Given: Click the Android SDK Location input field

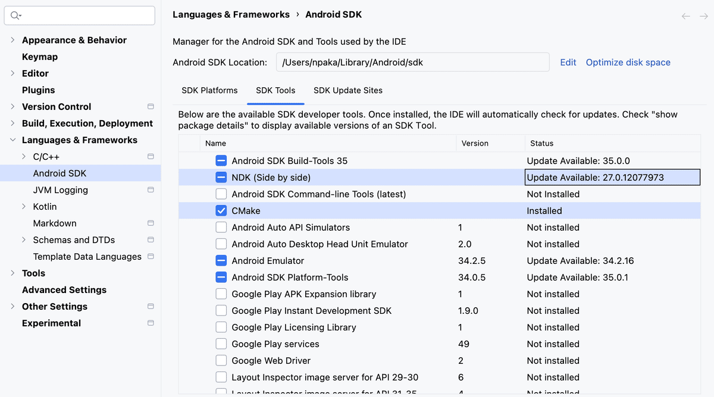Looking at the screenshot, I should pyautogui.click(x=412, y=62).
